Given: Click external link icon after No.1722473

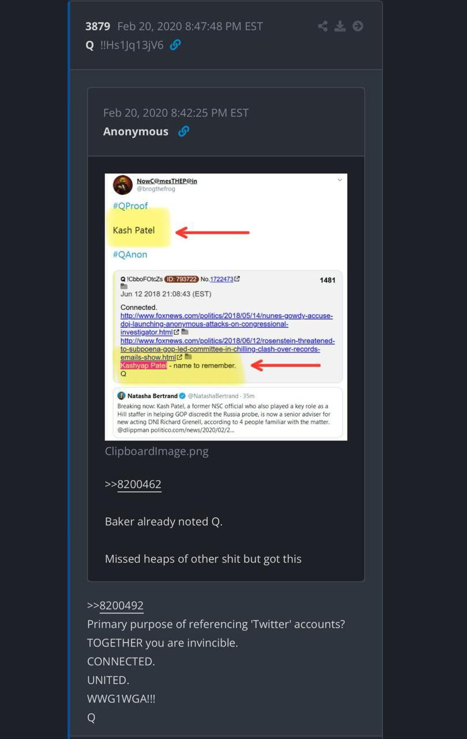Looking at the screenshot, I should [x=237, y=279].
